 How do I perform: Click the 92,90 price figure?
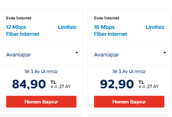pos(117,84)
